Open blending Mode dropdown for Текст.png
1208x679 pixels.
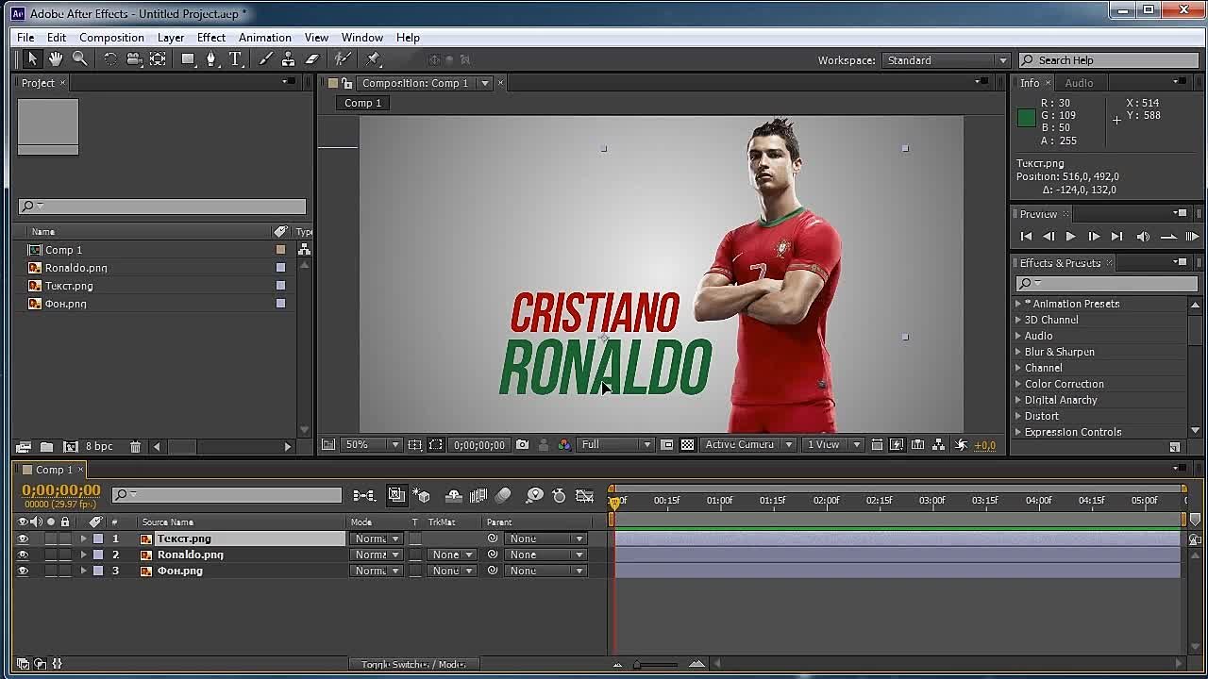coord(377,538)
